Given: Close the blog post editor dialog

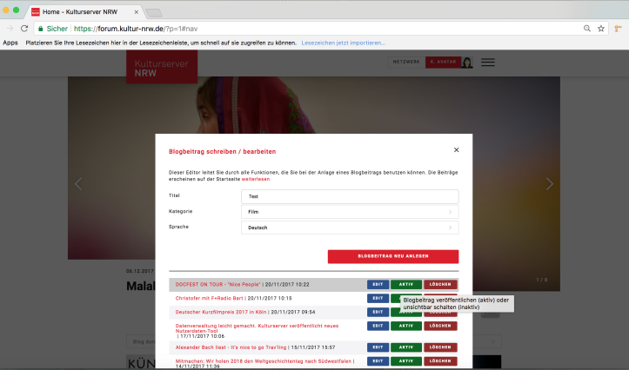Looking at the screenshot, I should [x=456, y=150].
